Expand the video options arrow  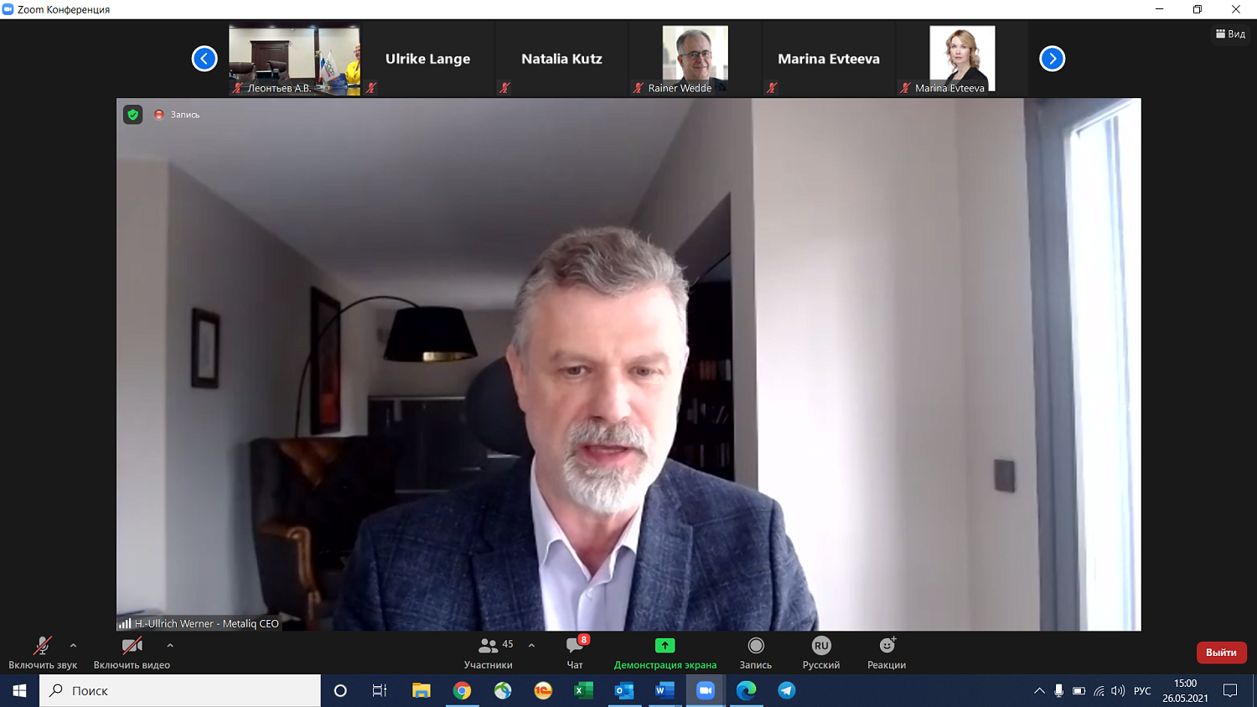[170, 645]
